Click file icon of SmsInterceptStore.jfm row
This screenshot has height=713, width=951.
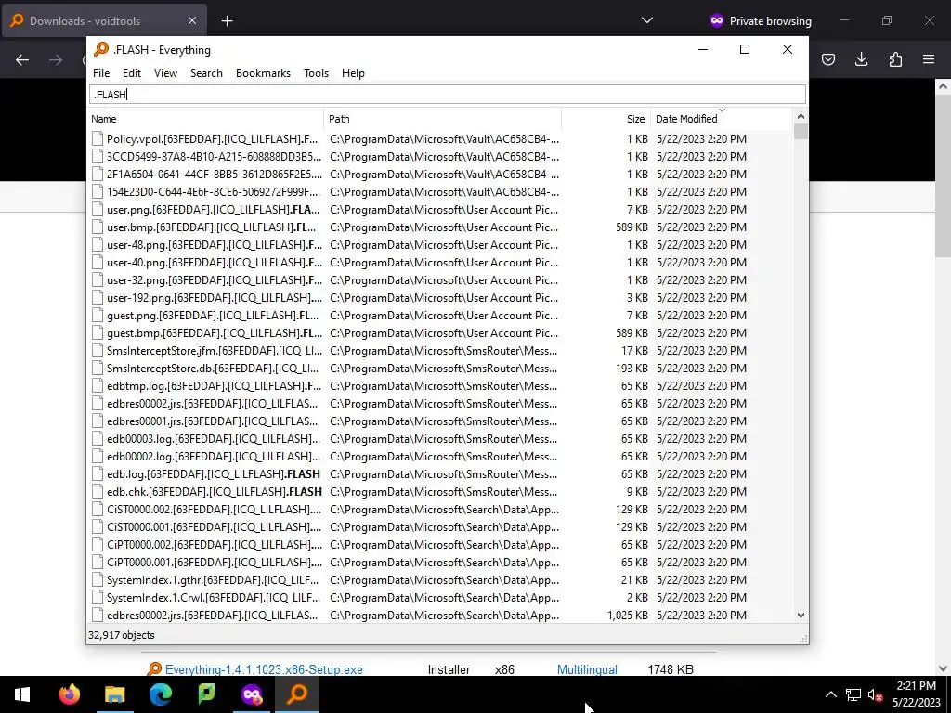97,350
